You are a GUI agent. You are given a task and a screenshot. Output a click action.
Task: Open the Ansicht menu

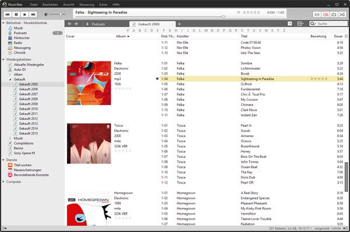click(68, 5)
